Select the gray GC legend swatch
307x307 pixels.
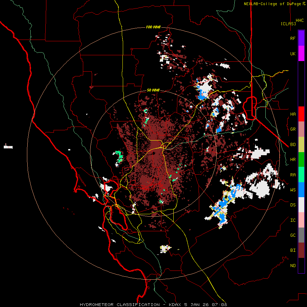(x=301, y=235)
